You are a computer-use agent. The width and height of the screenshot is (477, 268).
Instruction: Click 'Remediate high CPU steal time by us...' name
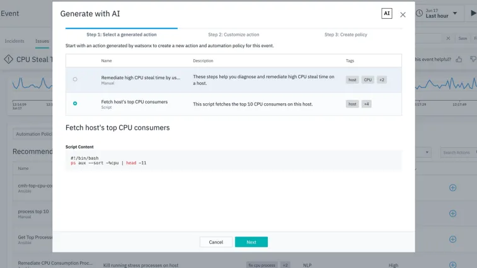pos(141,77)
